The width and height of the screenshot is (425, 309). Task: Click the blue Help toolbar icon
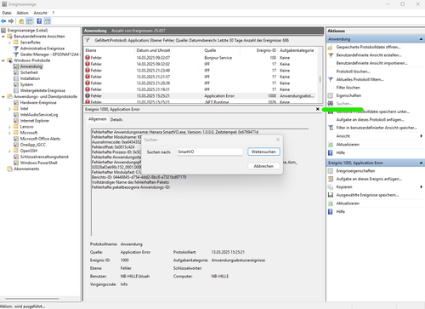click(x=39, y=21)
